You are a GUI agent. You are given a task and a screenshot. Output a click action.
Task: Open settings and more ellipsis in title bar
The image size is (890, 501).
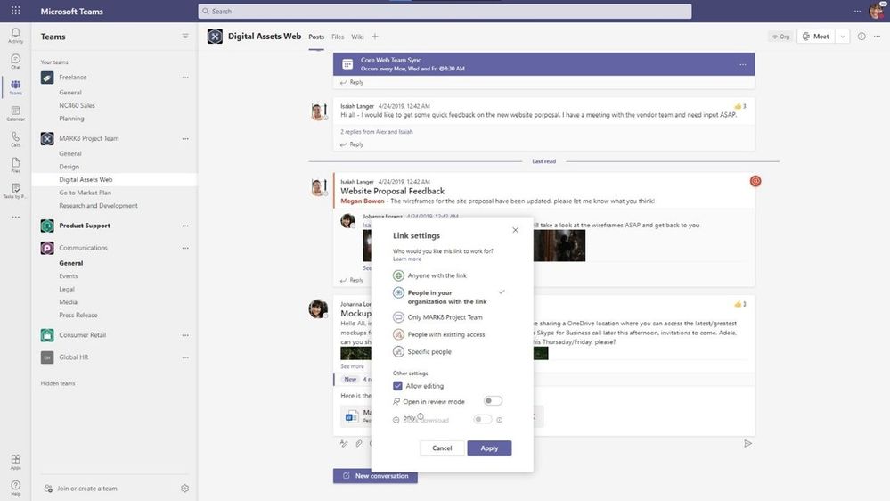click(857, 11)
